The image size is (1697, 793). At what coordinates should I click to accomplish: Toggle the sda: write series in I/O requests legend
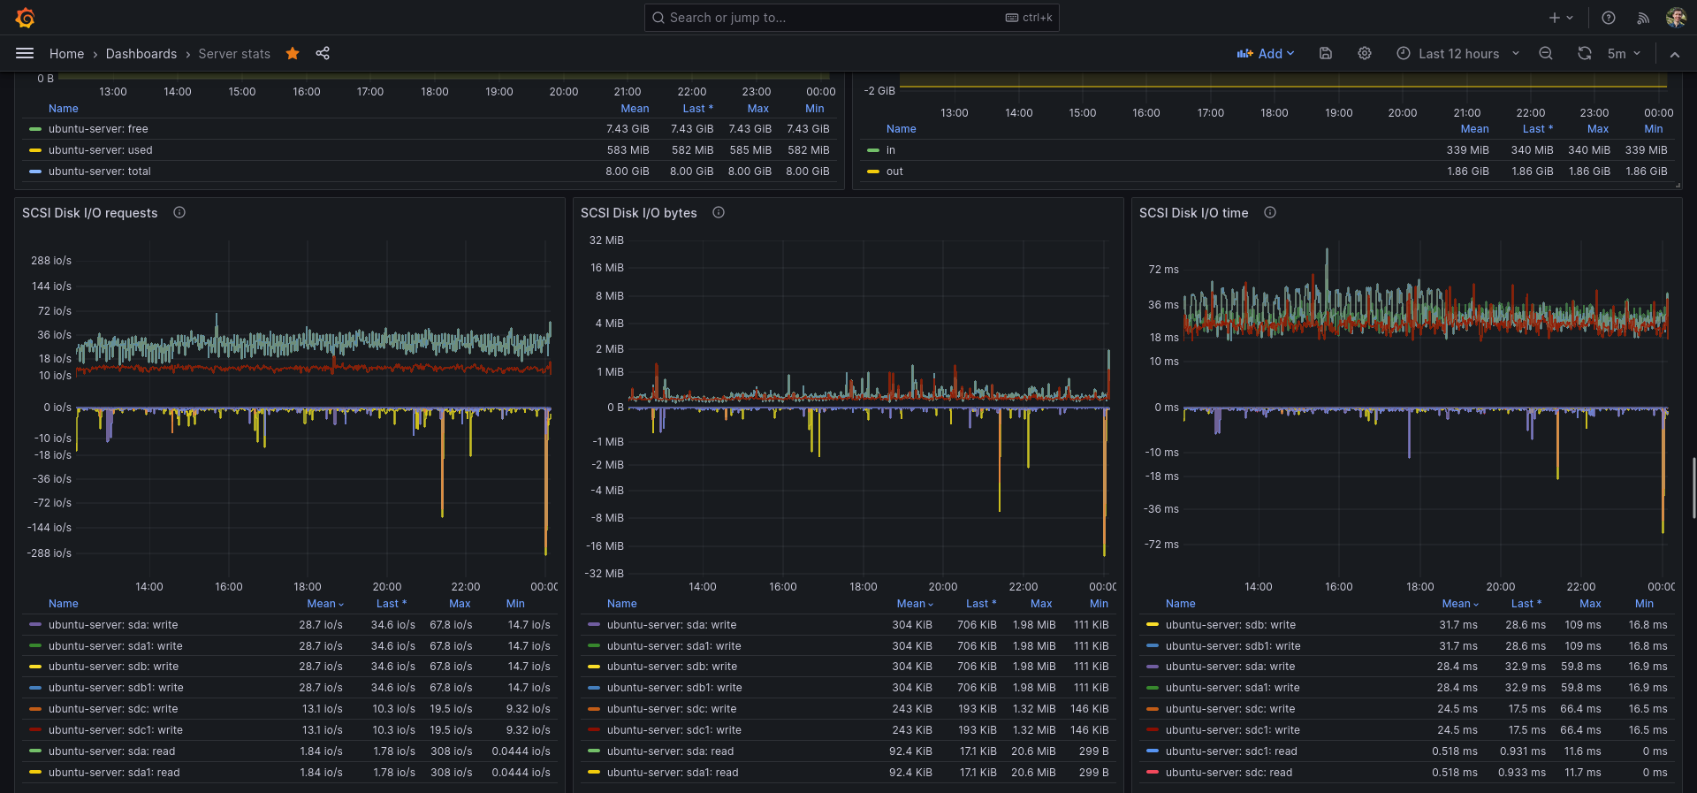pos(113,625)
